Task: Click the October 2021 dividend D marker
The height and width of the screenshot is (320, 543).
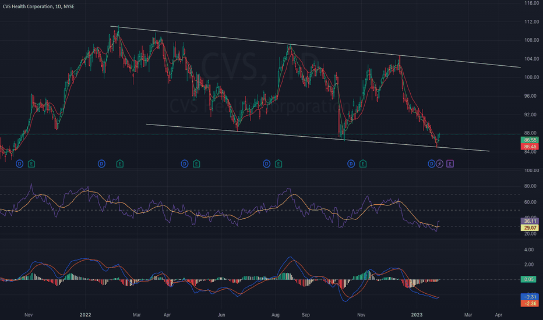Action: (x=19, y=163)
